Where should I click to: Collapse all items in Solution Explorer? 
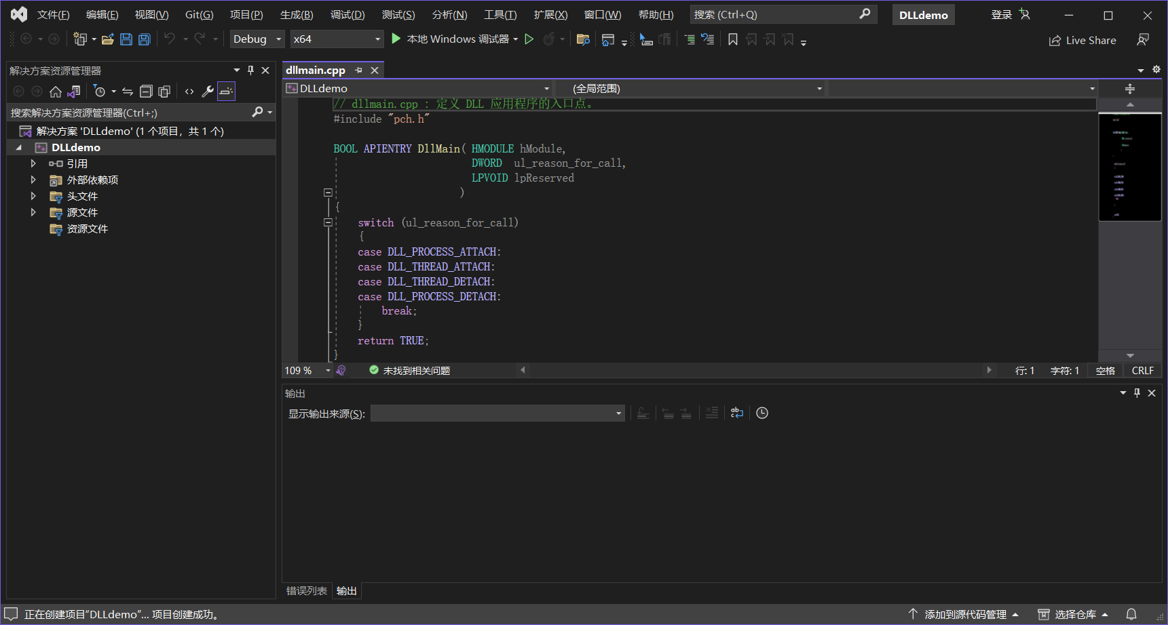point(146,92)
